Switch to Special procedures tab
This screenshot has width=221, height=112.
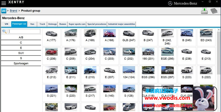click(97, 24)
